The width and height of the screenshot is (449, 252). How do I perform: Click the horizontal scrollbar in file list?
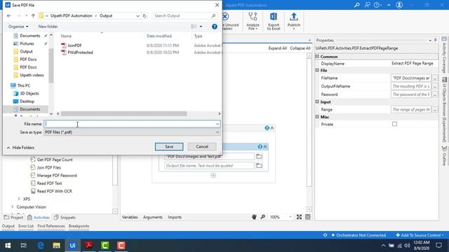click(123, 113)
